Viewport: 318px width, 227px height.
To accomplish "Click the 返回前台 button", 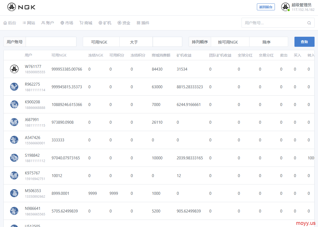I will click(x=266, y=7).
